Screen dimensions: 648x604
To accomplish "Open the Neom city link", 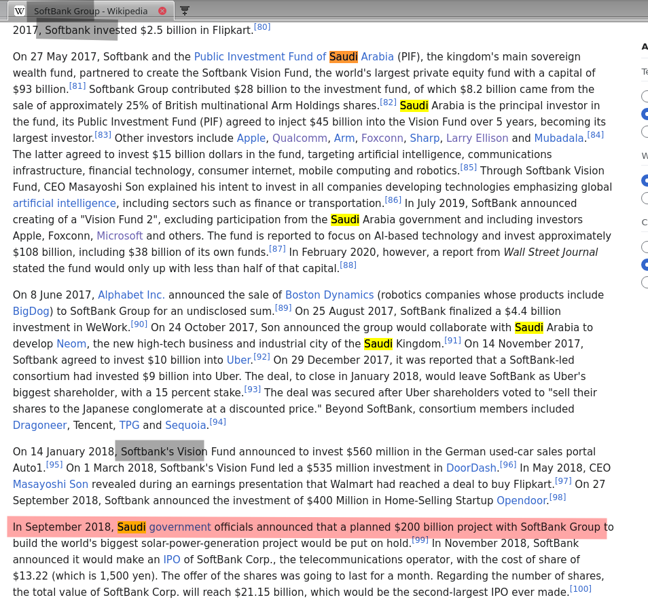I will tap(70, 344).
